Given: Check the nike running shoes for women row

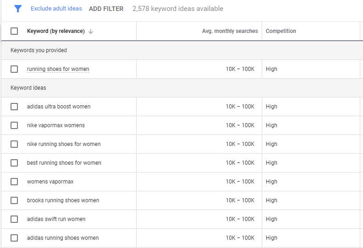Looking at the screenshot, I should pyautogui.click(x=14, y=144).
